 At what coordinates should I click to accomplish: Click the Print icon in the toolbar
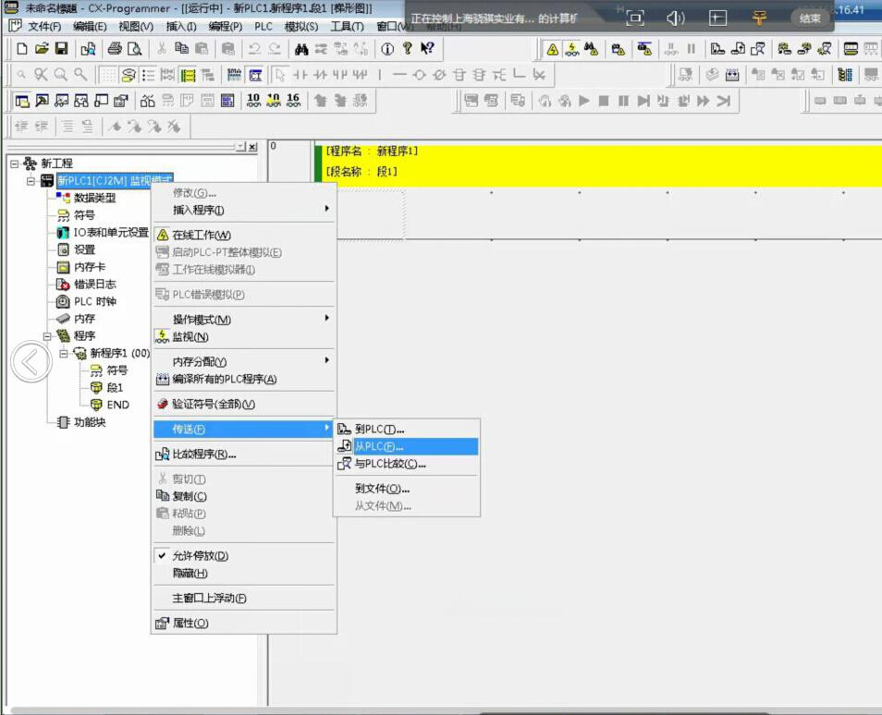coord(115,49)
